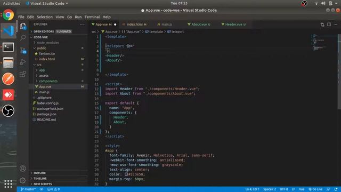The height and width of the screenshot is (192, 341).
Task: Change indentation via Spaces: 2
Action: [x=270, y=189]
